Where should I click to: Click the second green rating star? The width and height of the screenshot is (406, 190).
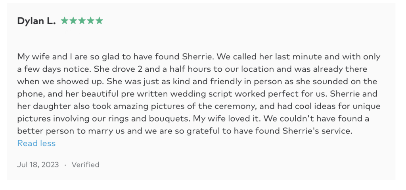(x=73, y=21)
